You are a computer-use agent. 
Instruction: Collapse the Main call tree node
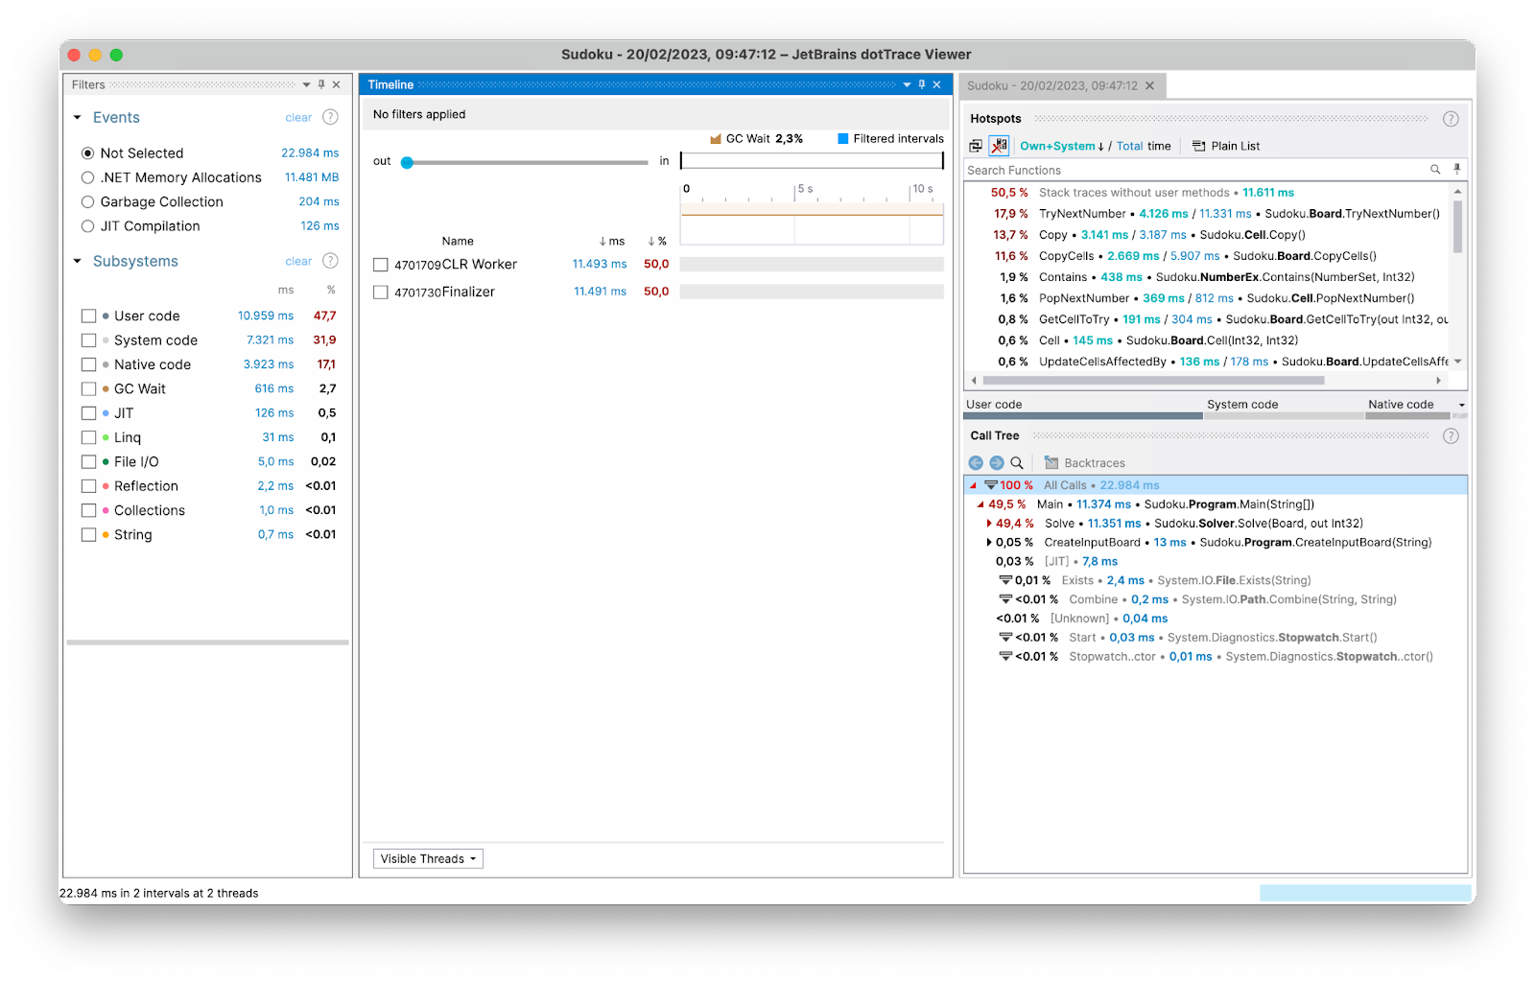(x=980, y=504)
